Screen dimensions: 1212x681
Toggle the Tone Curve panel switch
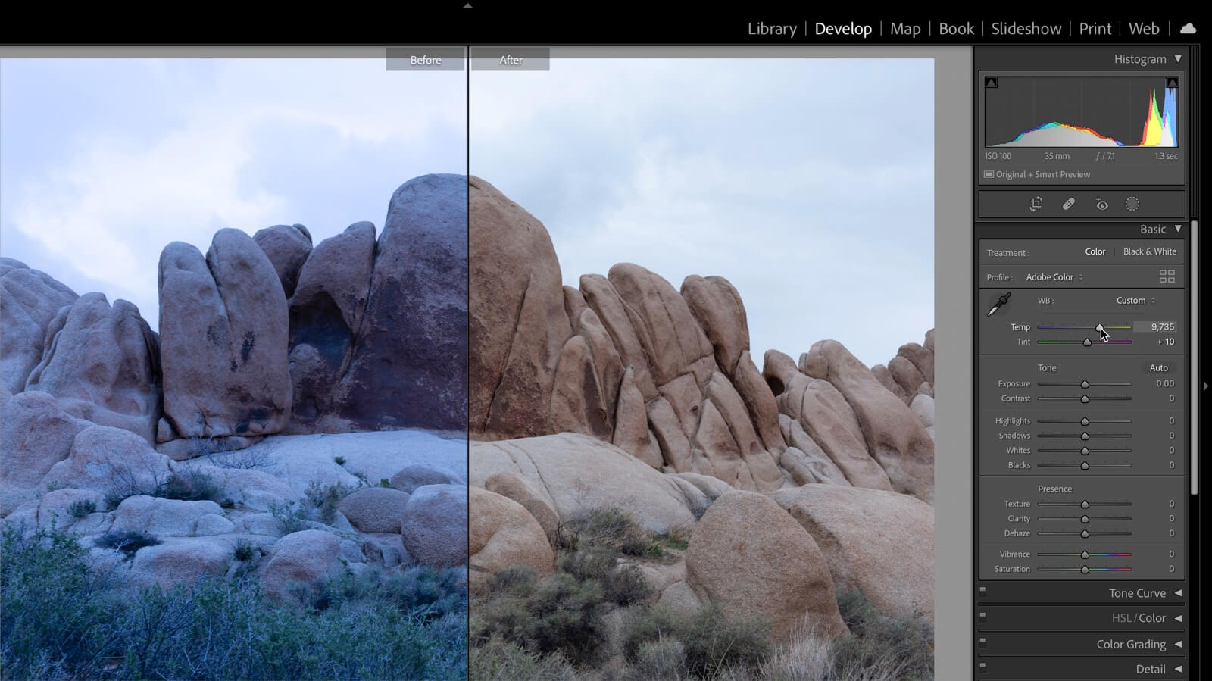(x=982, y=589)
